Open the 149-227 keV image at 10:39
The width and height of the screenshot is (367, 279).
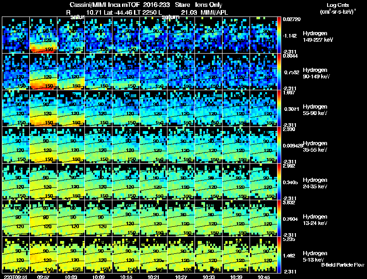tap(236, 35)
